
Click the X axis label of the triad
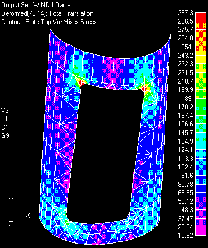tap(28, 215)
